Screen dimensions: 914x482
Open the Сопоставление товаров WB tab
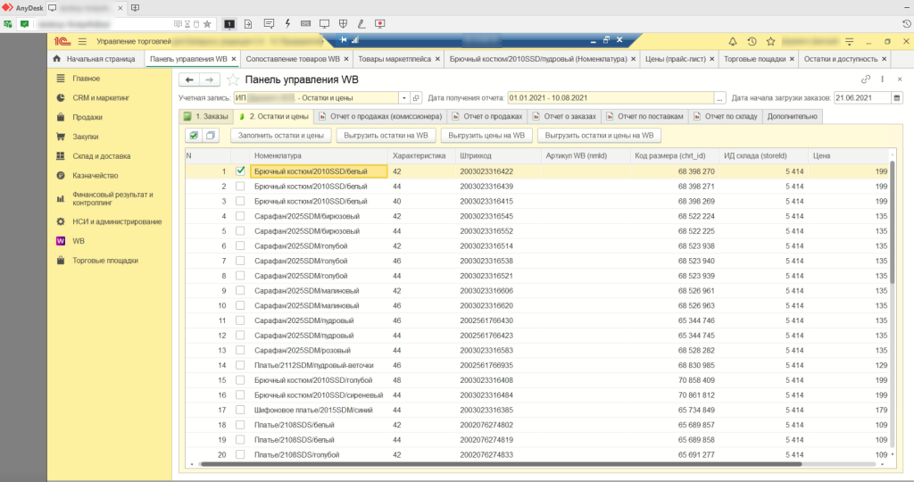(292, 59)
